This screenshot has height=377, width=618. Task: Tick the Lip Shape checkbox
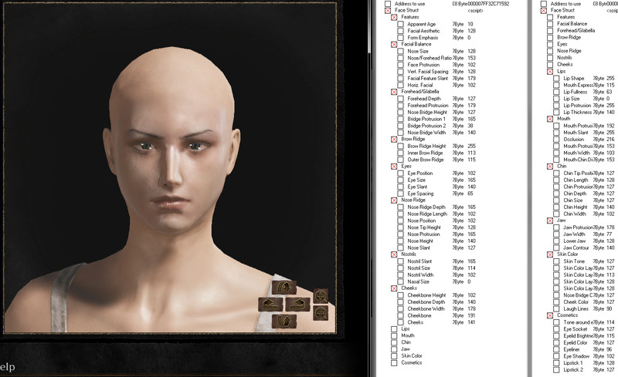[556, 79]
